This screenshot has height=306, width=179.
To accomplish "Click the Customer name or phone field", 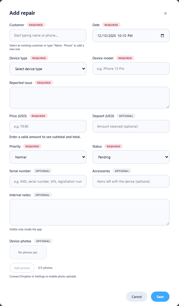I will point(48,35).
